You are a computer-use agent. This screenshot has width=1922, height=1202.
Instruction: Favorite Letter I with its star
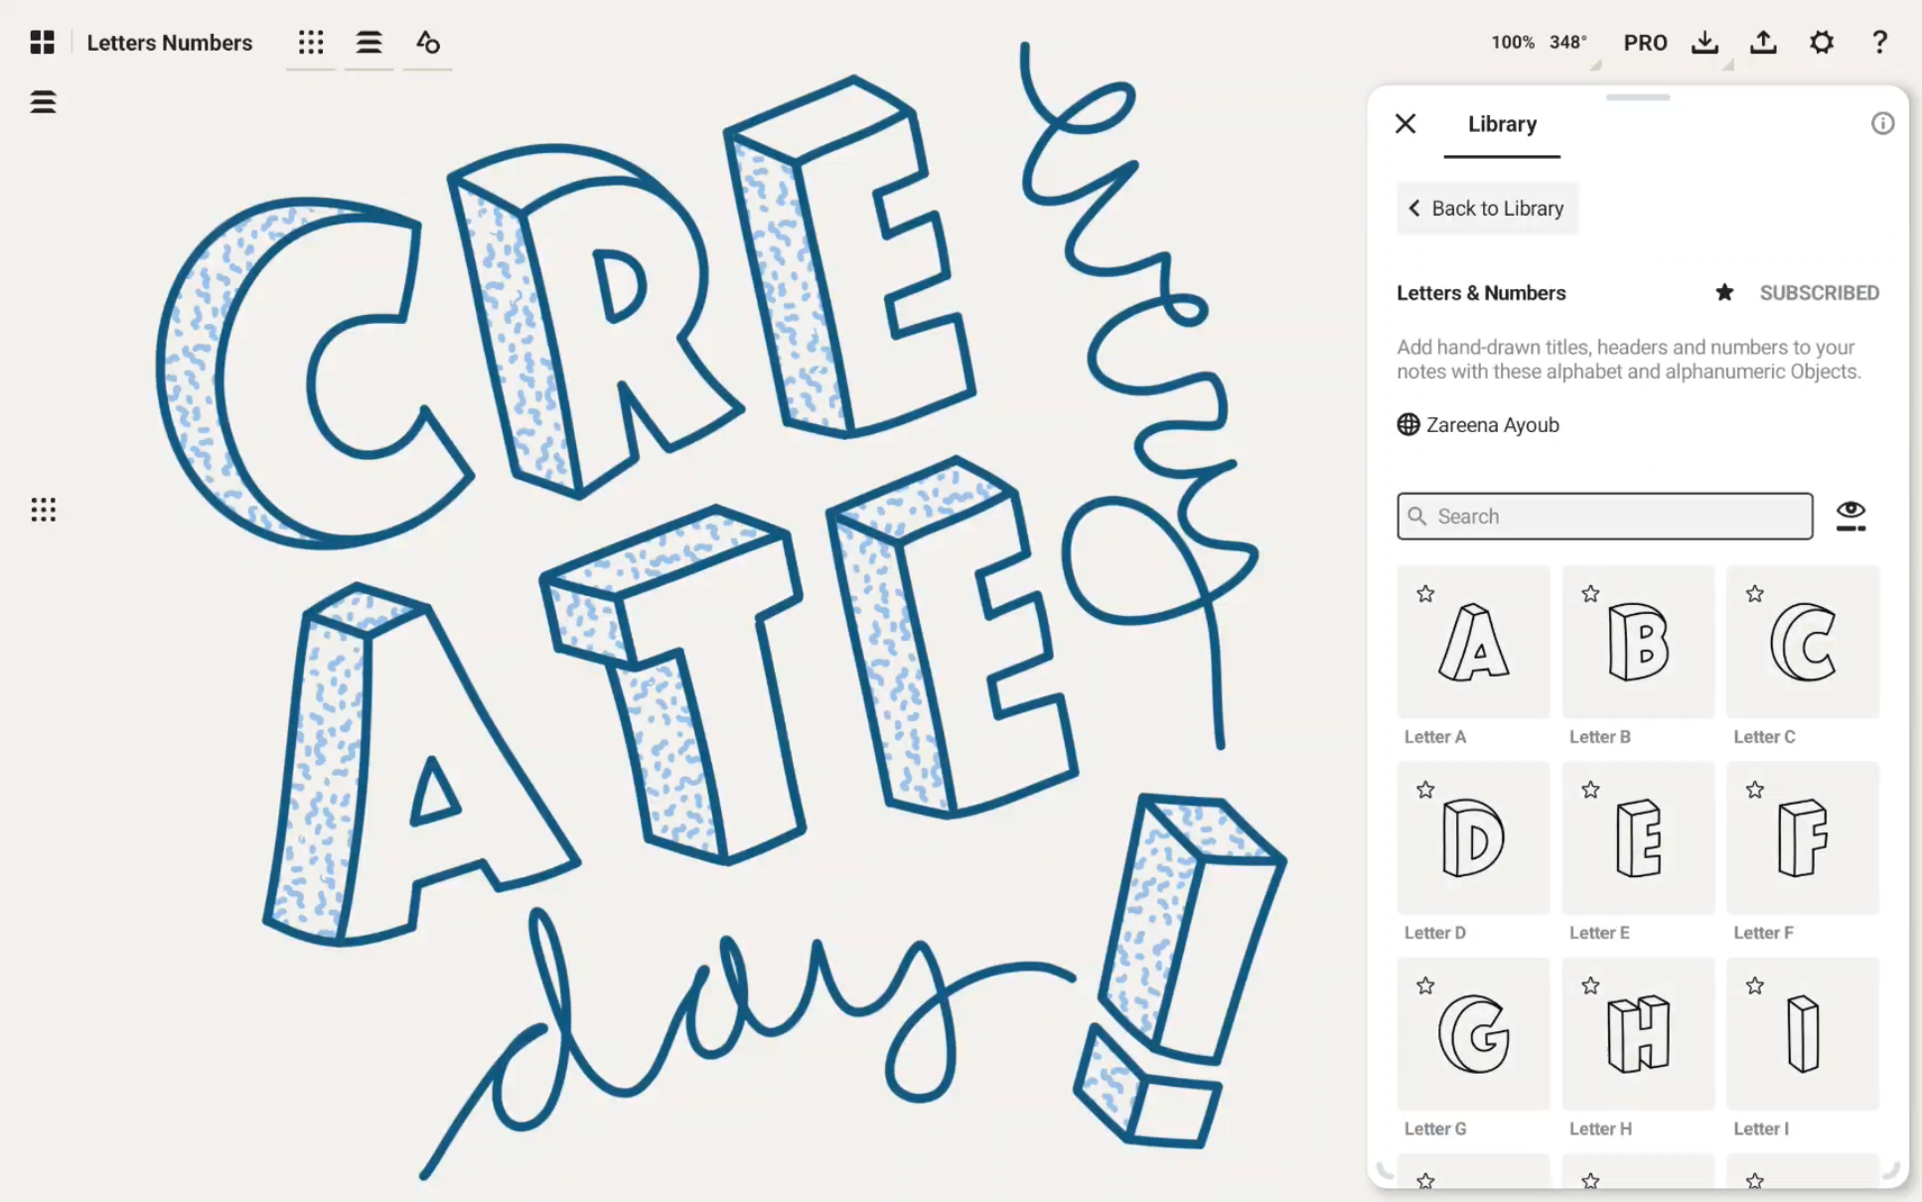tap(1755, 985)
